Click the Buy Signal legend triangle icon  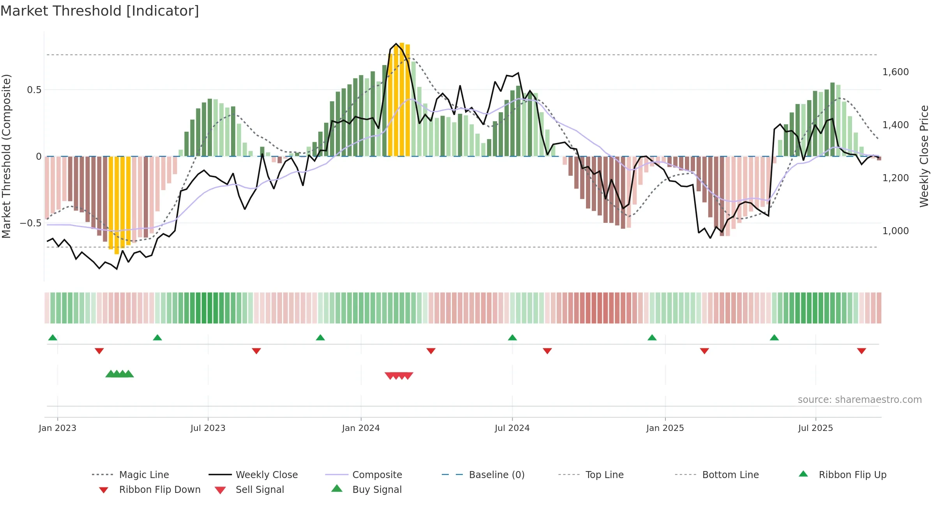pyautogui.click(x=337, y=488)
